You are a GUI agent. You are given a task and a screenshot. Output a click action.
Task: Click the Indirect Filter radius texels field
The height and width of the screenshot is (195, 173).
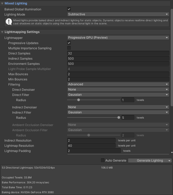click(128, 118)
